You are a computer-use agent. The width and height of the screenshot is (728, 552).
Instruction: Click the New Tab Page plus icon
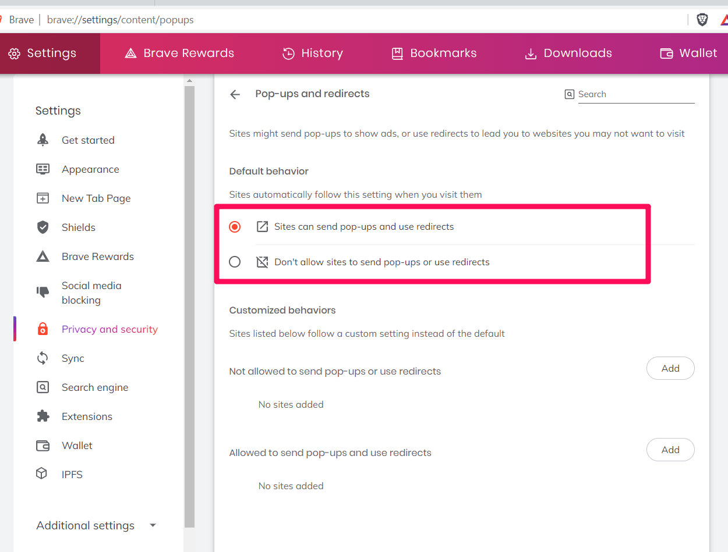pos(43,198)
